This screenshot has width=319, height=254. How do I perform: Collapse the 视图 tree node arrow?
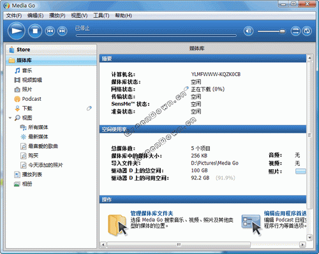(10, 117)
